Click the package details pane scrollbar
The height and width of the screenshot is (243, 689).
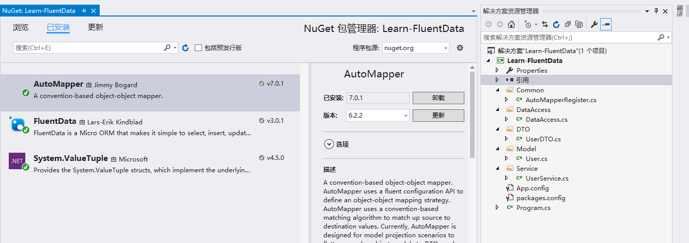coord(472,115)
